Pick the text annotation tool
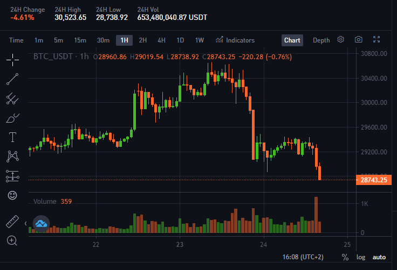This screenshot has width=397, height=270. coord(12,137)
